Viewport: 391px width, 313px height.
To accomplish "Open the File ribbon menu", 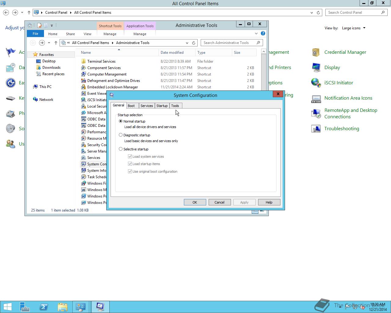I will [x=35, y=34].
